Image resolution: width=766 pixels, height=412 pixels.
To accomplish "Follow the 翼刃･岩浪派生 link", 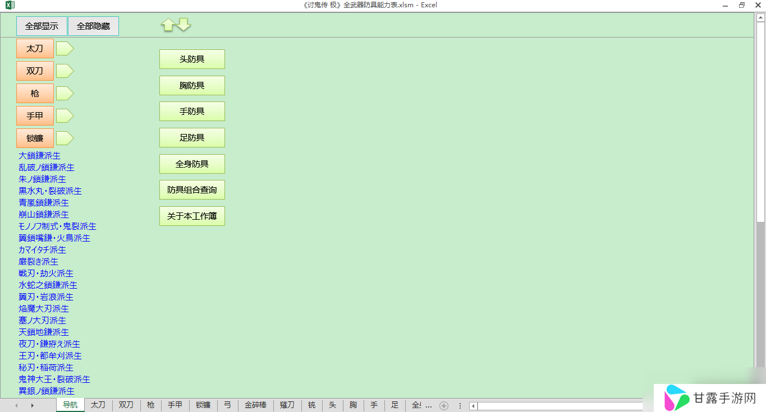I will 46,297.
